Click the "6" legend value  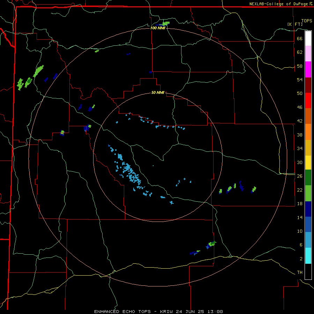pos(301,245)
